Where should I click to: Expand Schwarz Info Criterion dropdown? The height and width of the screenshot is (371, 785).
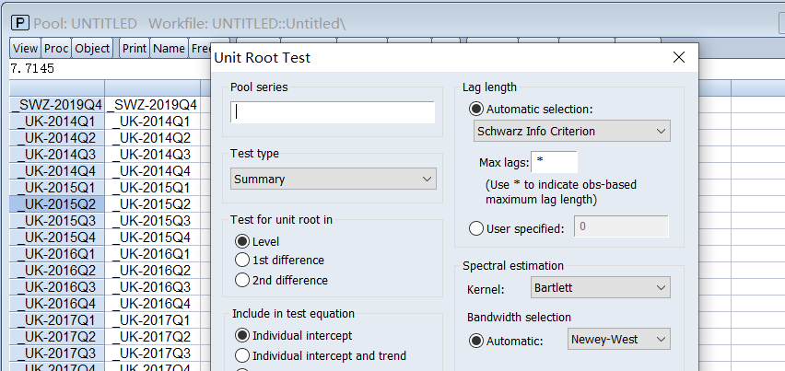tap(571, 132)
